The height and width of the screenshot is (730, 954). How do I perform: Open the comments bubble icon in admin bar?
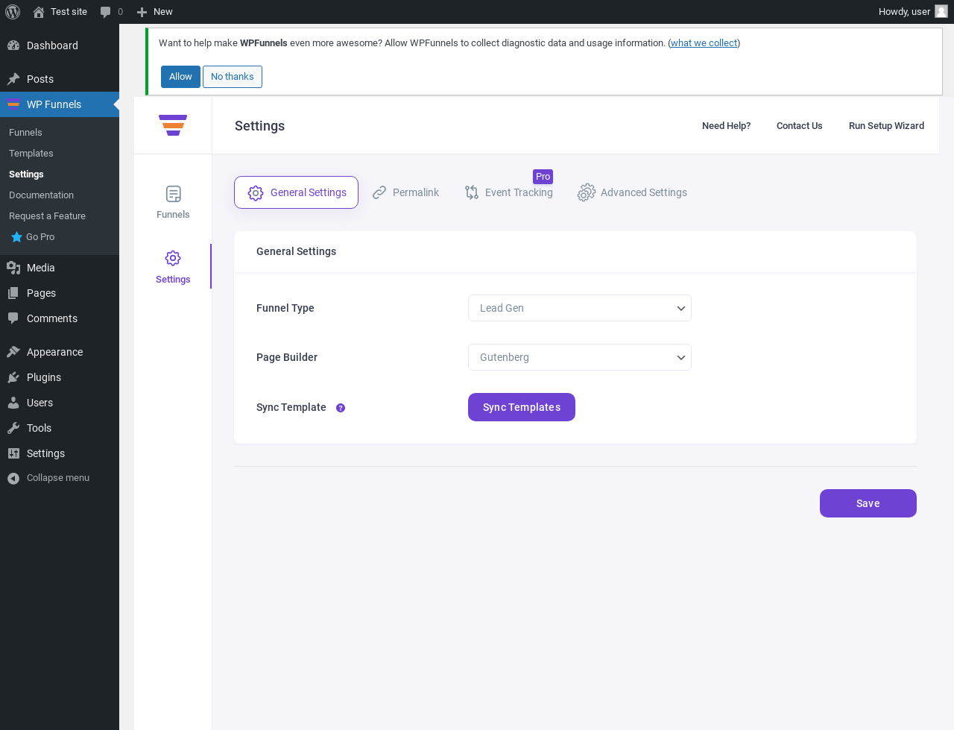[106, 12]
